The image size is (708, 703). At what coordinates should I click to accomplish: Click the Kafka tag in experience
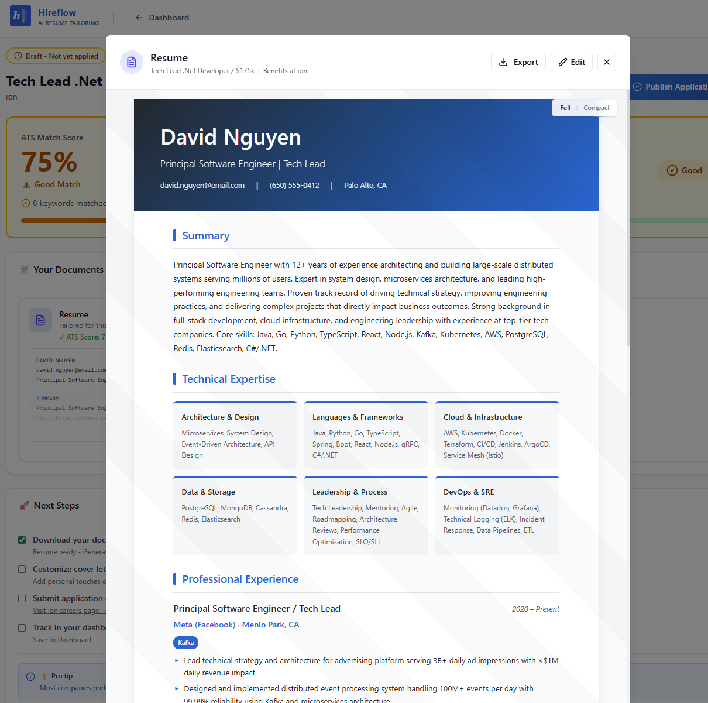tap(186, 643)
